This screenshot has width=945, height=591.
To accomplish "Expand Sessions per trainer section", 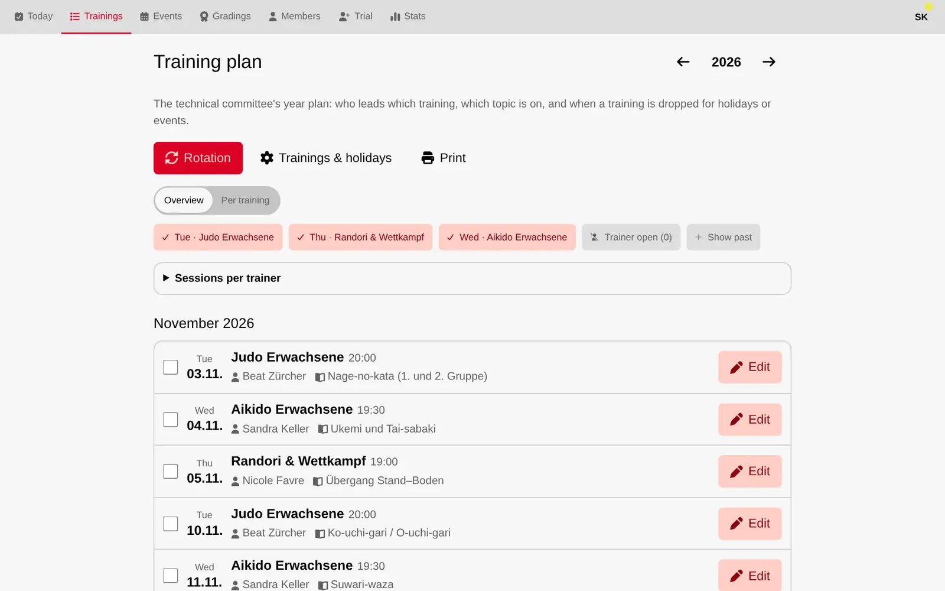I will [x=472, y=278].
